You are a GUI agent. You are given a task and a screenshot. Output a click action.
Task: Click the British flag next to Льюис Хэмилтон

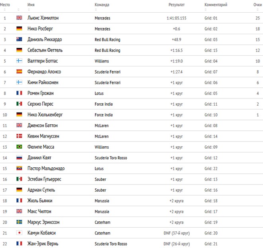[19, 18]
